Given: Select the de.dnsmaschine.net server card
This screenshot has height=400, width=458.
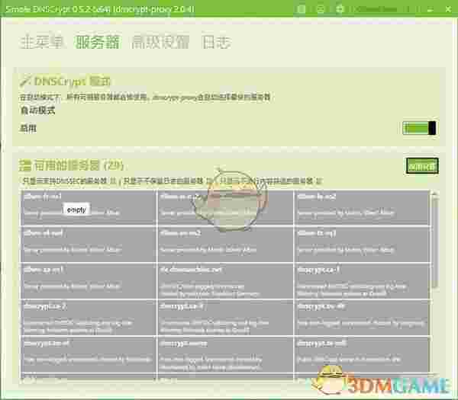Looking at the screenshot, I should (x=225, y=281).
